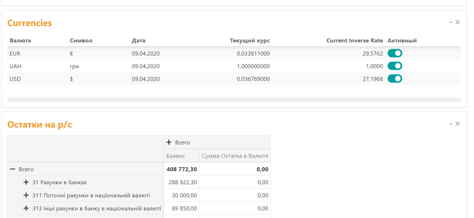
Task: Sort by Current Inverse Rate column
Action: point(354,40)
